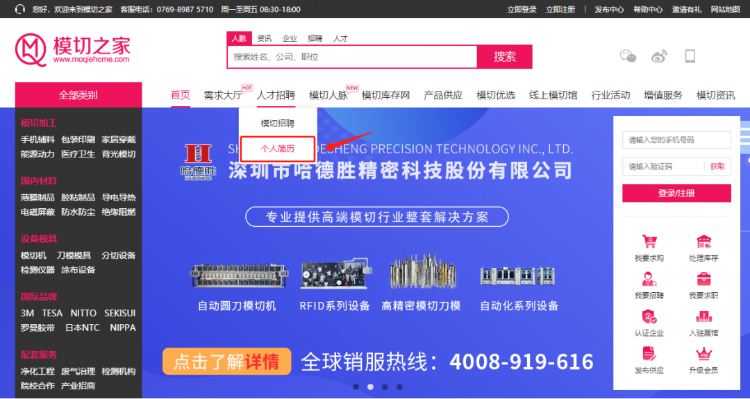Image resolution: width=750 pixels, height=399 pixels.
Task: Open 我要求购 shopping cart icon
Action: click(649, 241)
